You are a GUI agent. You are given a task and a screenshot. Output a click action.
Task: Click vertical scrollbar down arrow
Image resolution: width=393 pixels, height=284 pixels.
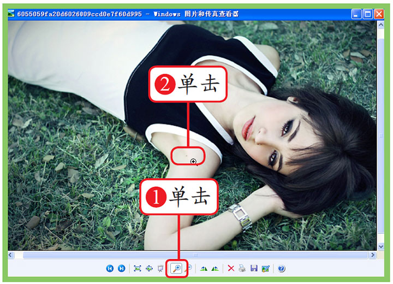tap(381, 247)
